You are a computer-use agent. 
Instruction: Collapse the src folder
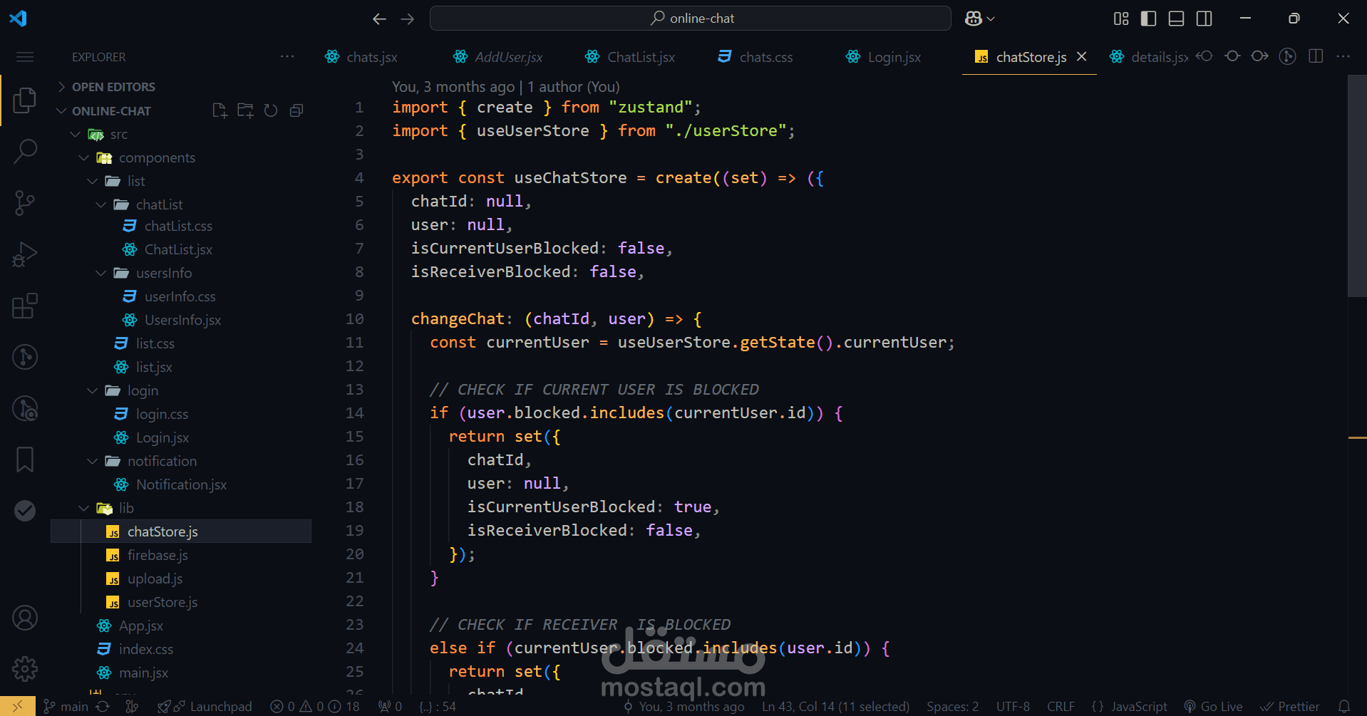[x=76, y=134]
